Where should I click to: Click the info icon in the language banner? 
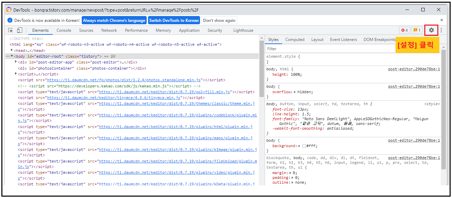pos(10,20)
